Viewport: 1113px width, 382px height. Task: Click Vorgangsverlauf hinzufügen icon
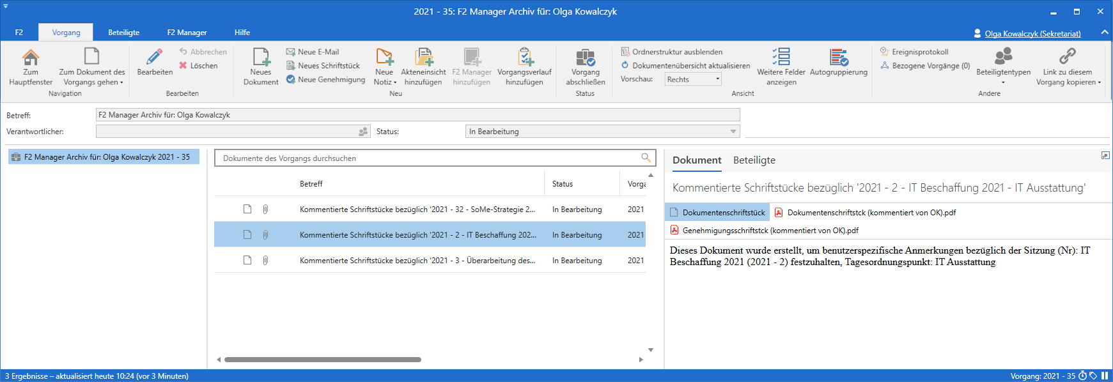coord(524,58)
